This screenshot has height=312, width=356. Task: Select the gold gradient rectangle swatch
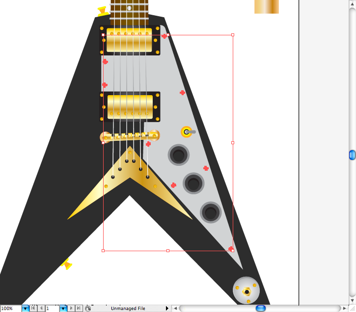pos(267,6)
